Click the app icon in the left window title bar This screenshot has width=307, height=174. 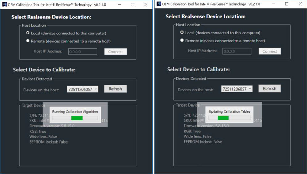coord(5,4)
